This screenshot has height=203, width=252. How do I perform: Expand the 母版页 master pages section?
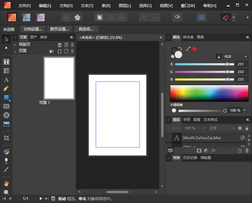[16, 44]
